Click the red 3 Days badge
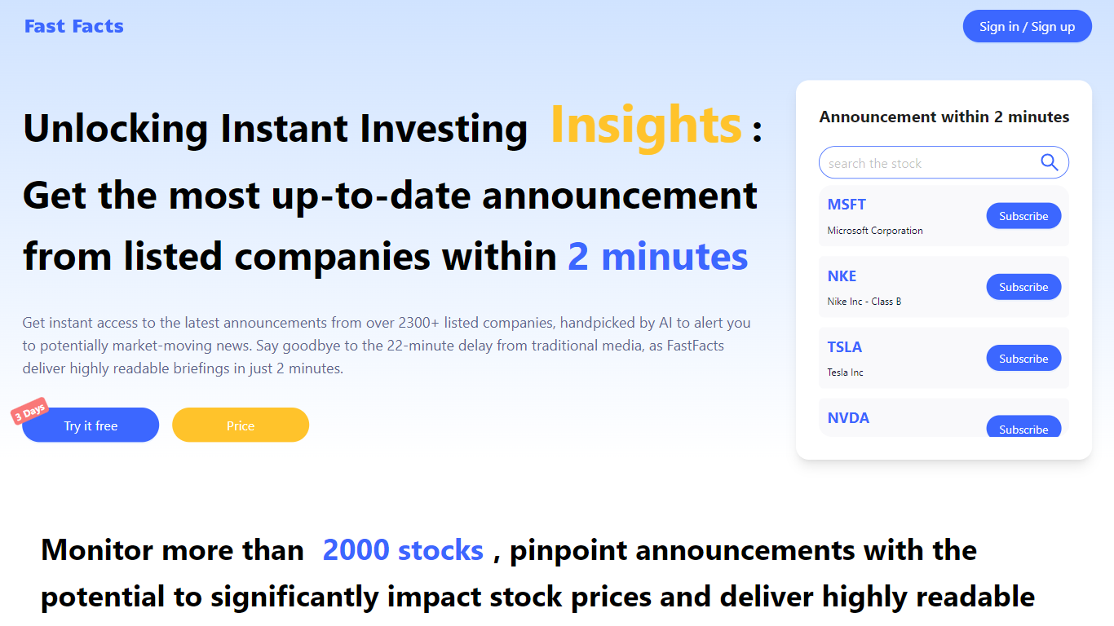This screenshot has width=1114, height=626. pos(29,412)
